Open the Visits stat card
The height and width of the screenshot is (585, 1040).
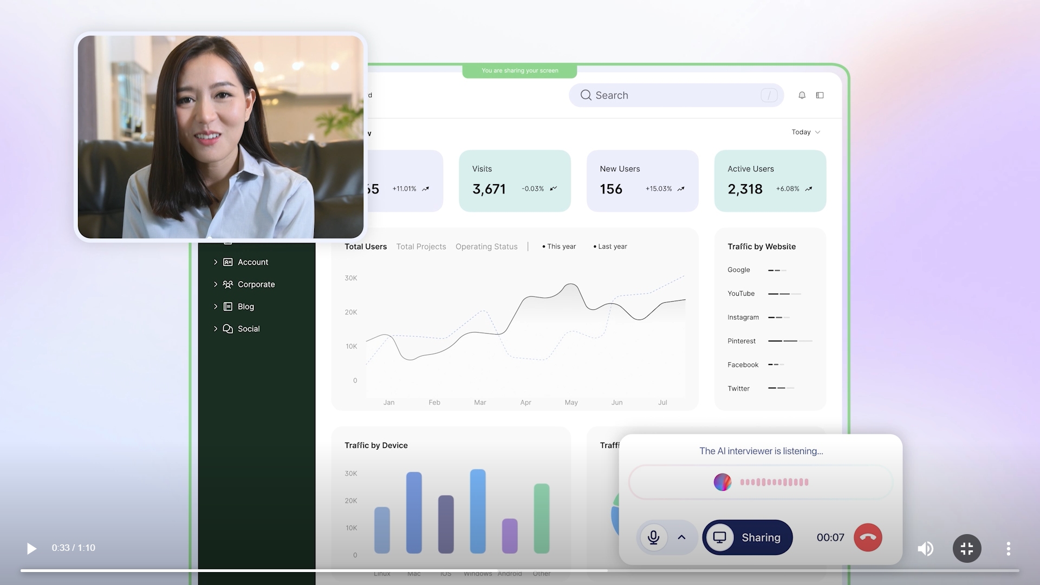click(515, 181)
